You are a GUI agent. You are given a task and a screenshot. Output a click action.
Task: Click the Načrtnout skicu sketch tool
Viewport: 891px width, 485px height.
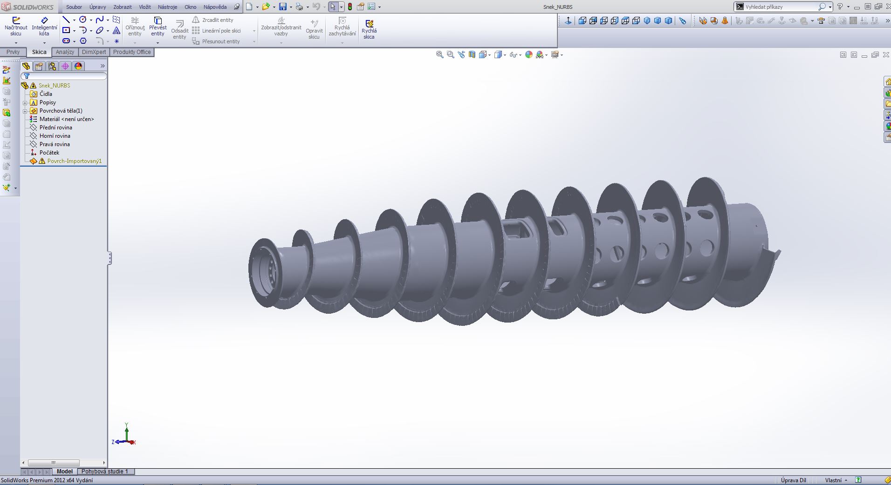click(x=16, y=27)
